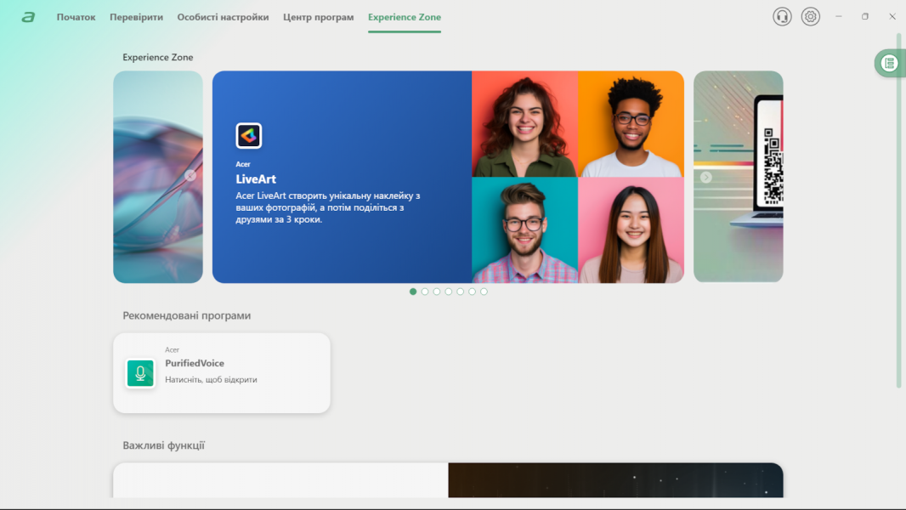906x510 pixels.
Task: Click the QR code laptop slide thumbnail
Action: (738, 177)
